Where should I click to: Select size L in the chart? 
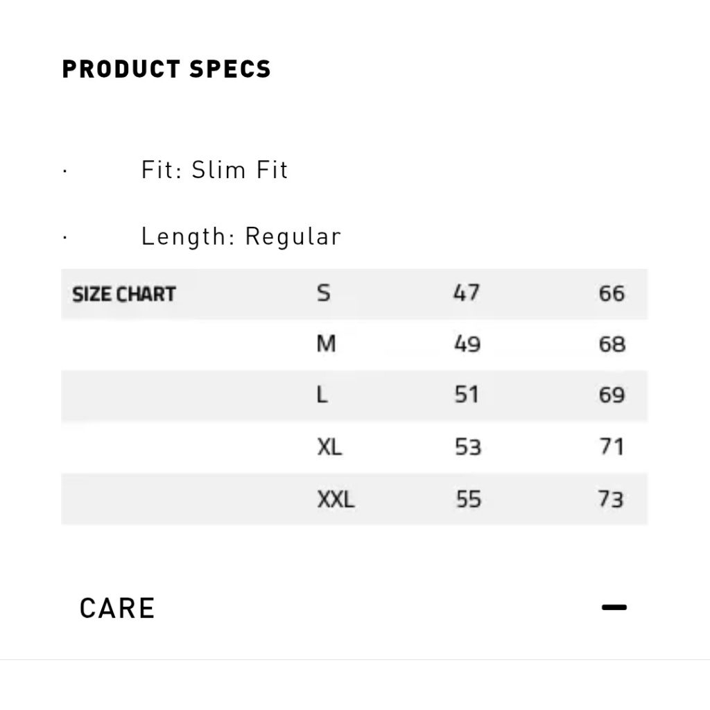pyautogui.click(x=322, y=395)
